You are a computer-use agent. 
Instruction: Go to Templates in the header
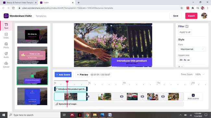coord(41,16)
